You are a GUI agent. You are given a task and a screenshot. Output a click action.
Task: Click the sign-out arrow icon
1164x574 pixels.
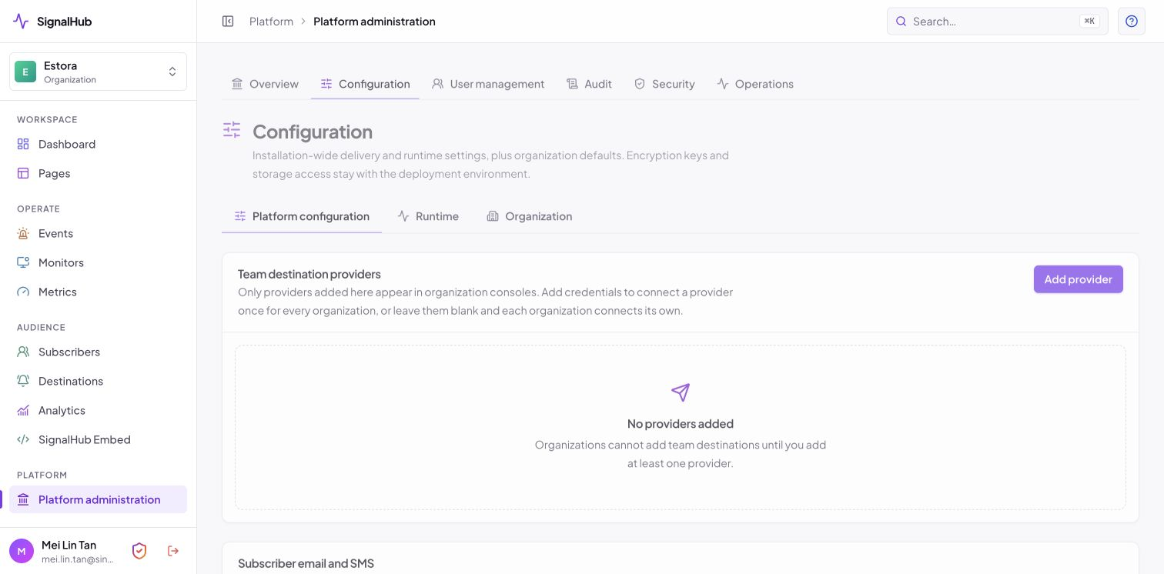(x=173, y=551)
